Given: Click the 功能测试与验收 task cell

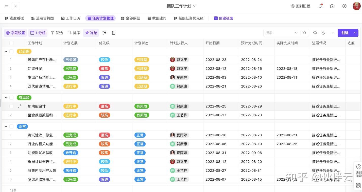Looking at the screenshot, I should click(43, 153).
